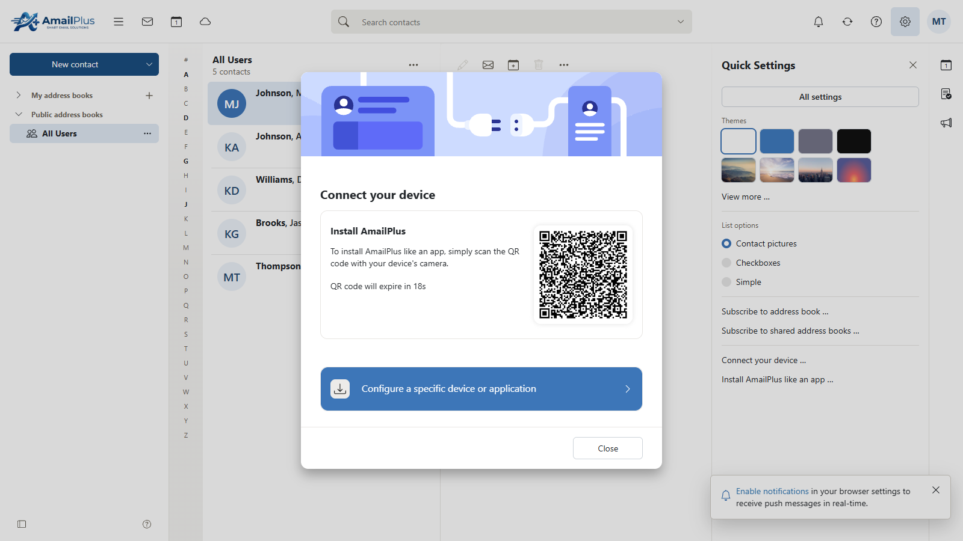Open the help question mark icon
The image size is (963, 541).
click(876, 22)
